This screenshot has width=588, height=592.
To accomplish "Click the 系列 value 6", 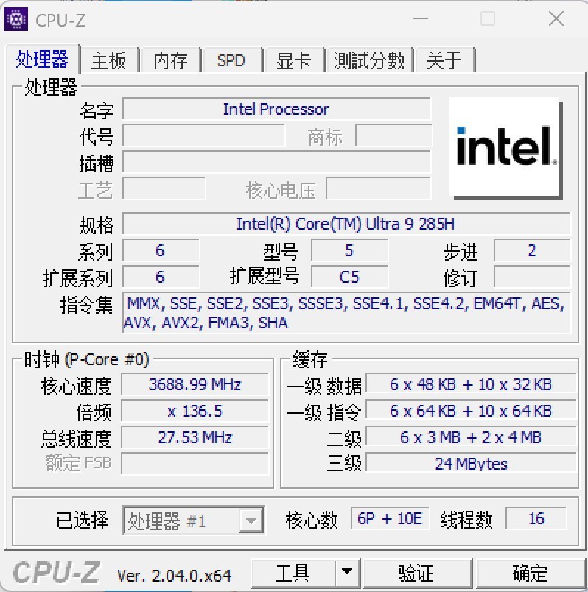I will tap(161, 250).
